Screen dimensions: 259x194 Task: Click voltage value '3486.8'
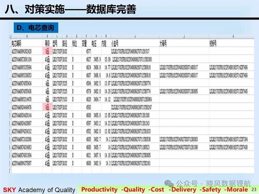click(97, 67)
